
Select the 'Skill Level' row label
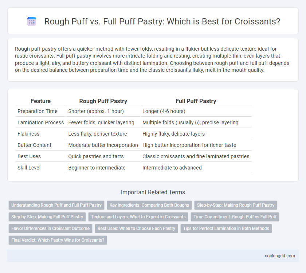(x=29, y=168)
